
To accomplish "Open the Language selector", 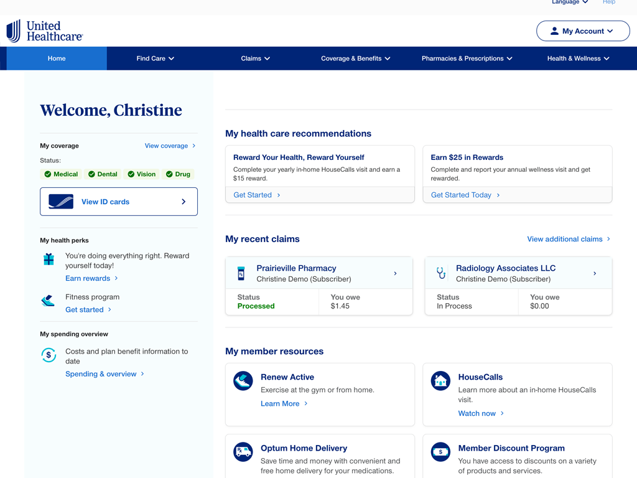I will [x=569, y=2].
